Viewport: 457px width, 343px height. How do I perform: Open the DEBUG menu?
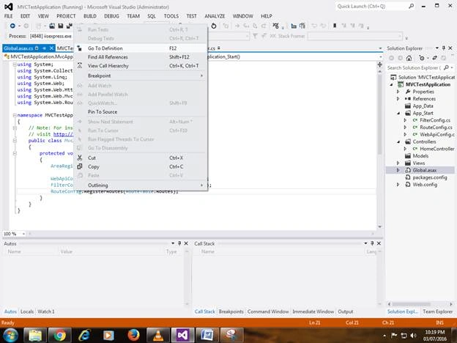111,16
